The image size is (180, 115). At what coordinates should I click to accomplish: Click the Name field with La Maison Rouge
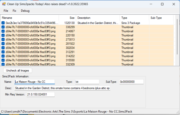click(x=34, y=82)
